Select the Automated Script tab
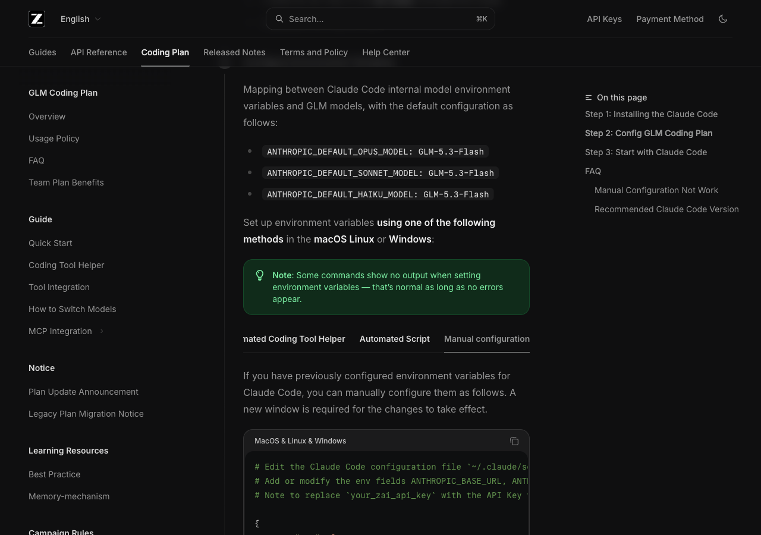 pyautogui.click(x=395, y=339)
